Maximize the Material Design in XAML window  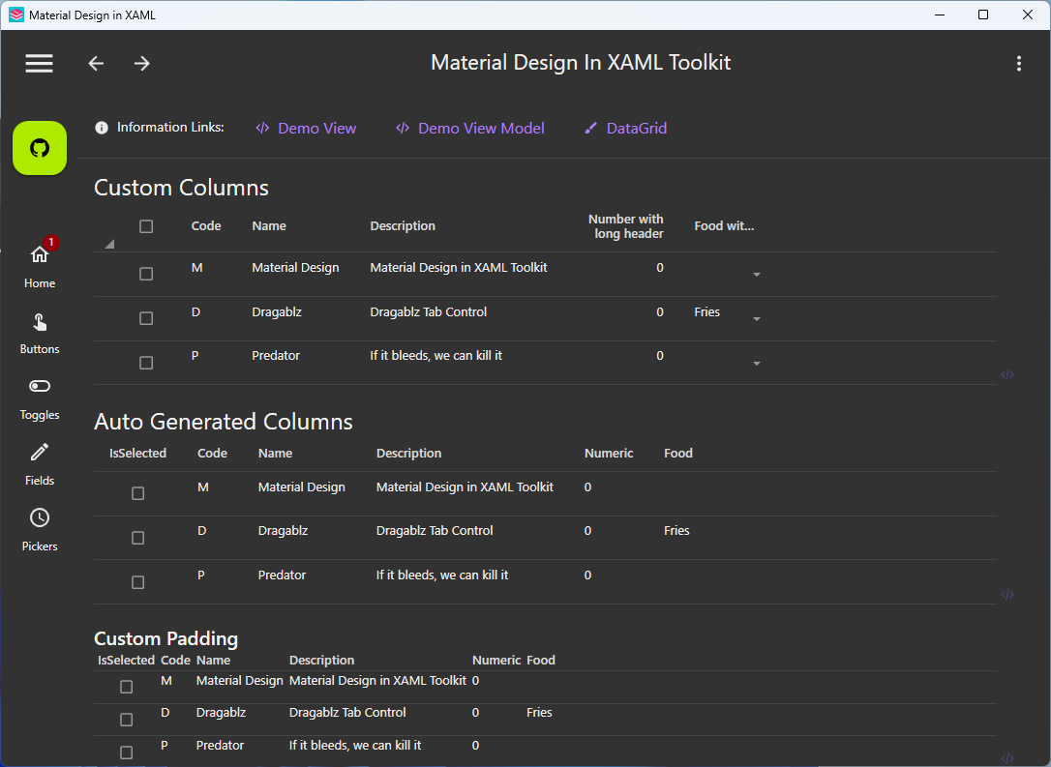click(x=982, y=15)
